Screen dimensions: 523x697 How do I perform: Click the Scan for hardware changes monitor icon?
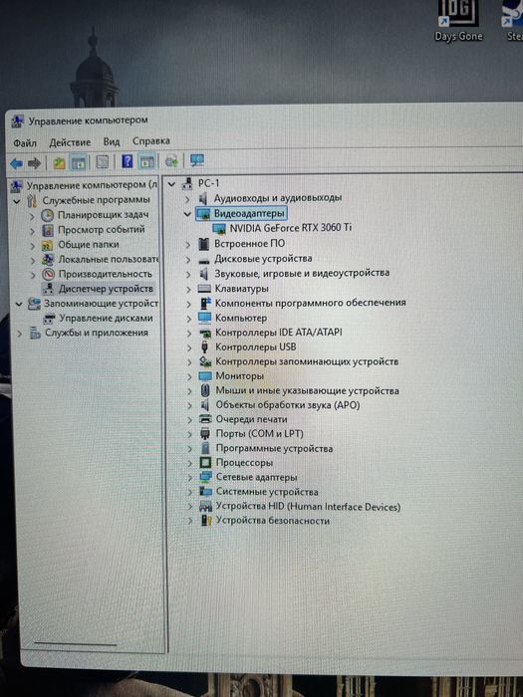pos(196,160)
